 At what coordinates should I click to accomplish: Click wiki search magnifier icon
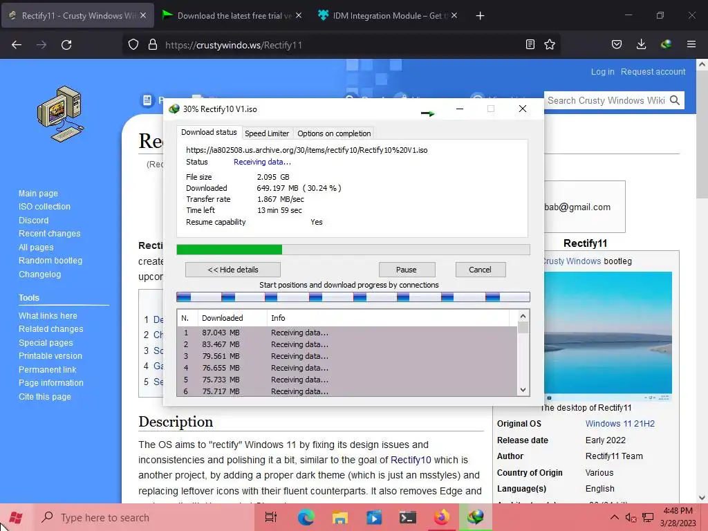click(x=675, y=100)
